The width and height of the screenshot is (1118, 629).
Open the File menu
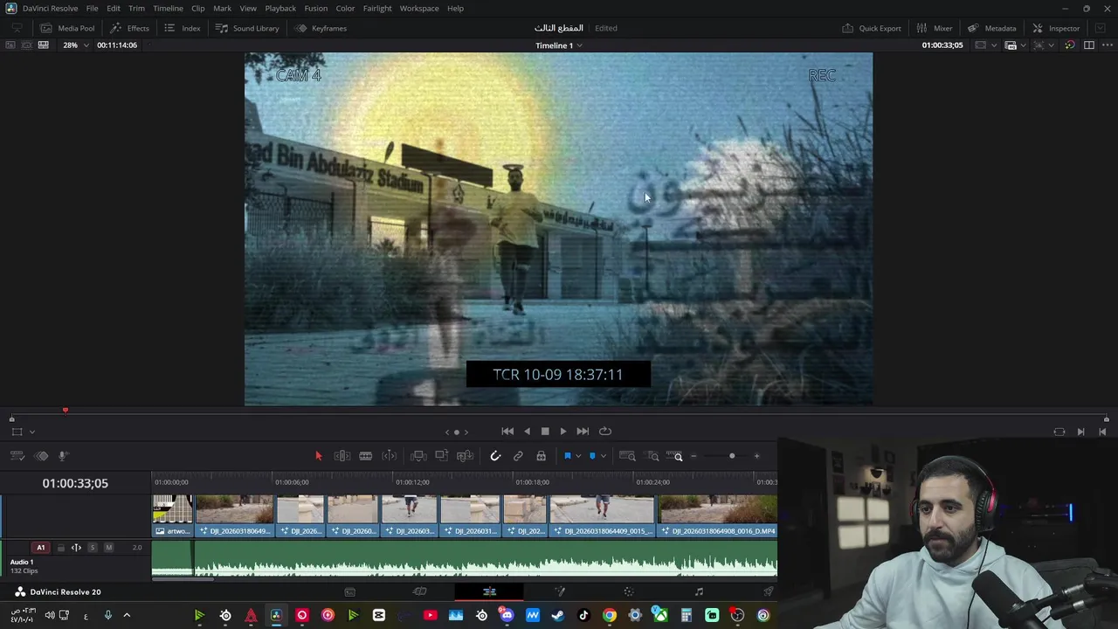[x=92, y=8]
